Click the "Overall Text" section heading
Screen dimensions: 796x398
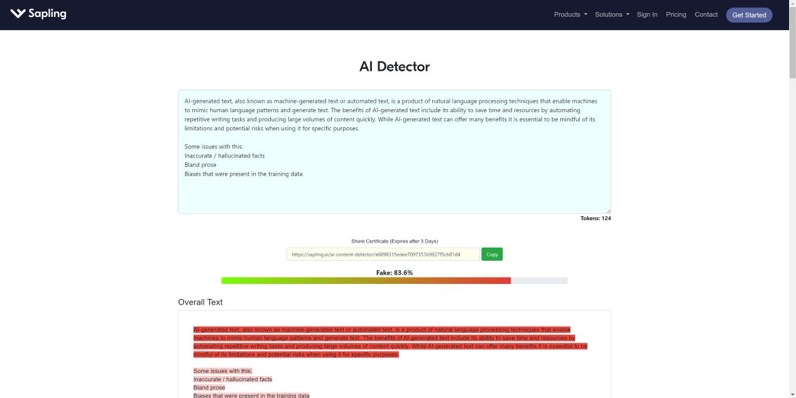[200, 302]
